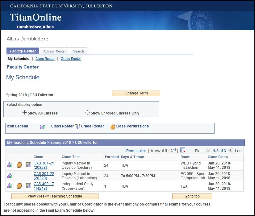This screenshot has width=255, height=216.
Task: Click the Enrolled column header
Action: point(112,157)
